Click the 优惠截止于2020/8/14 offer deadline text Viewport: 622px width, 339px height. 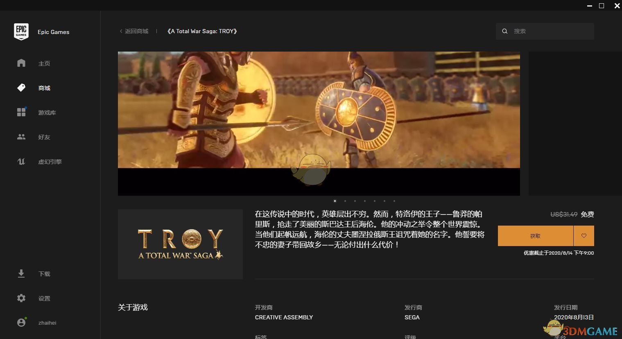559,253
